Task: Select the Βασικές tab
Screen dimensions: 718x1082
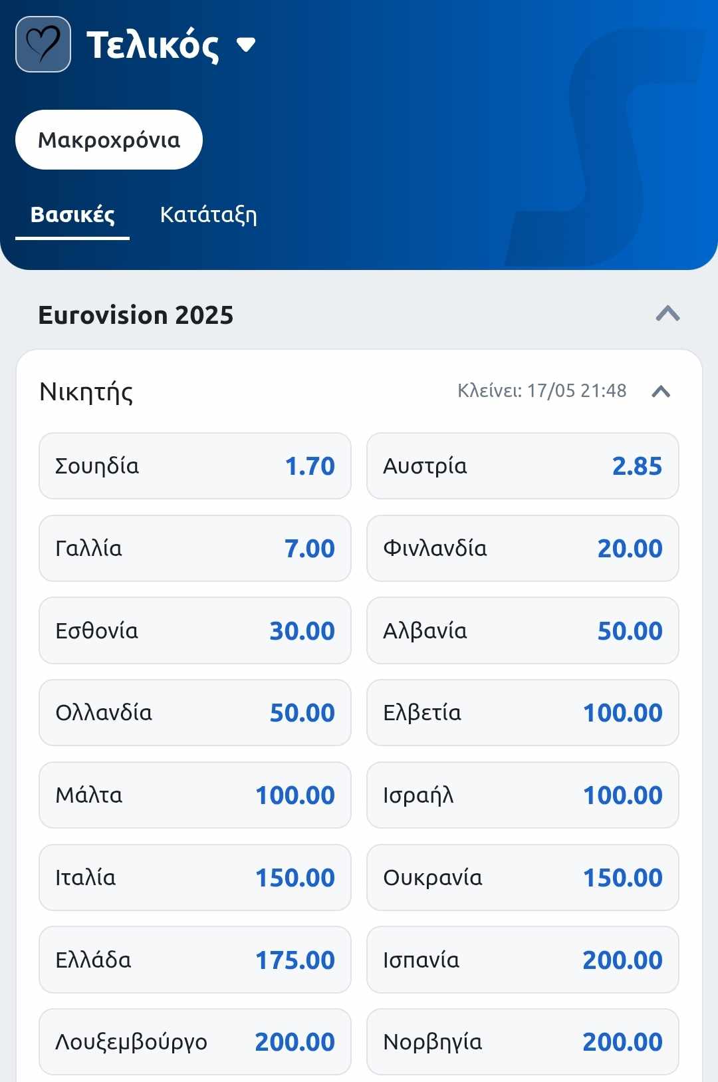Action: point(72,215)
